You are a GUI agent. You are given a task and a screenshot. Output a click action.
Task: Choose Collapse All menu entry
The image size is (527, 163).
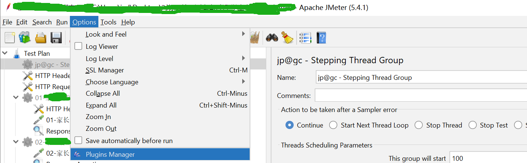pos(160,94)
